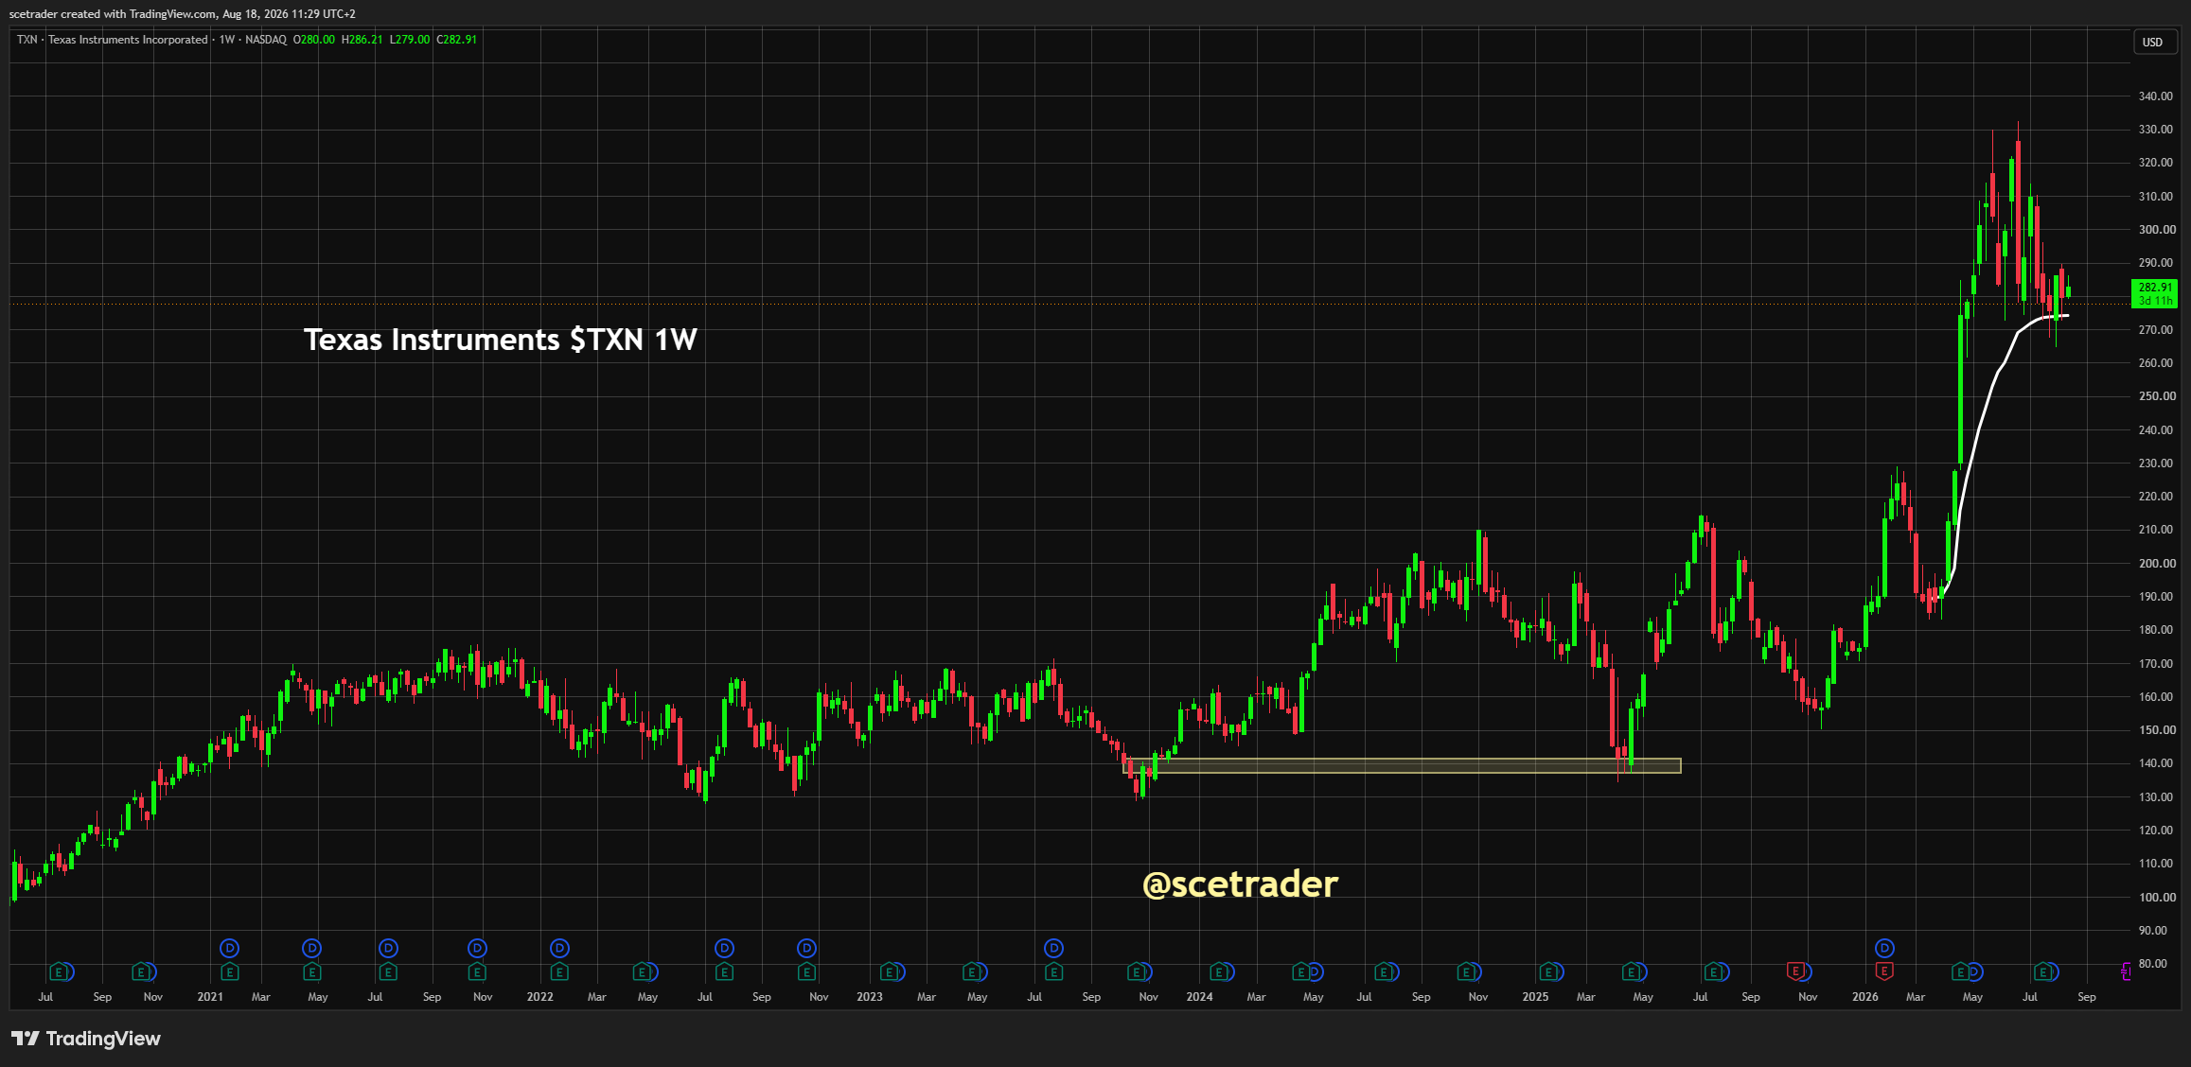This screenshot has width=2191, height=1067.
Task: Select the "Texas Instruments $TXN 1W" text annotation
Action: pyautogui.click(x=500, y=340)
